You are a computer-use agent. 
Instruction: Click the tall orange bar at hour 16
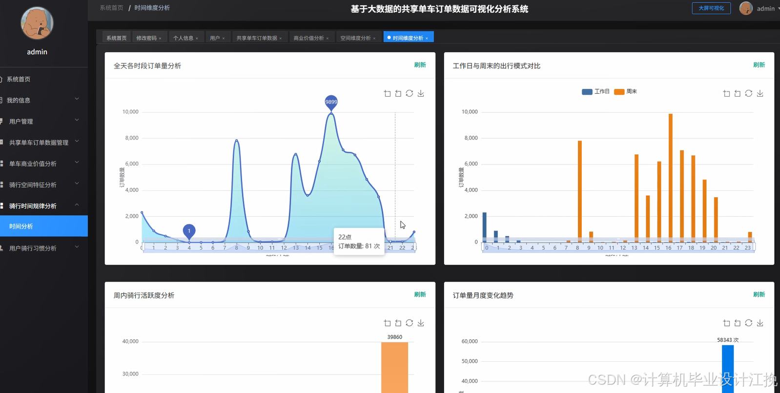(x=670, y=178)
